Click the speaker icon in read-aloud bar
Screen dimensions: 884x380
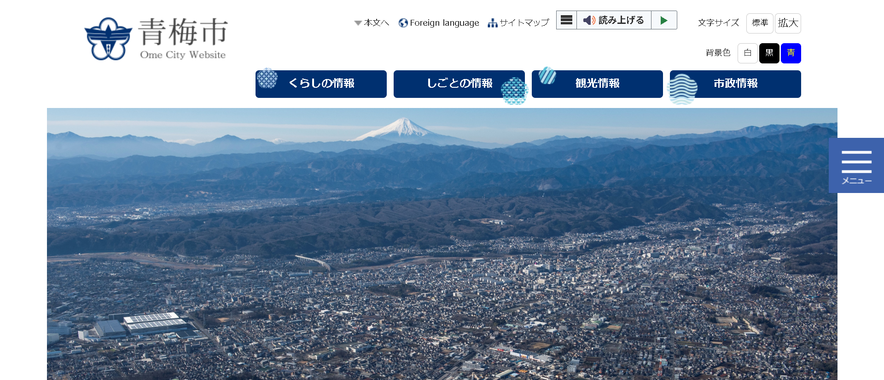(589, 20)
